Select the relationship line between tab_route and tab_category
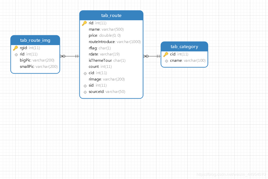 tap(152, 56)
